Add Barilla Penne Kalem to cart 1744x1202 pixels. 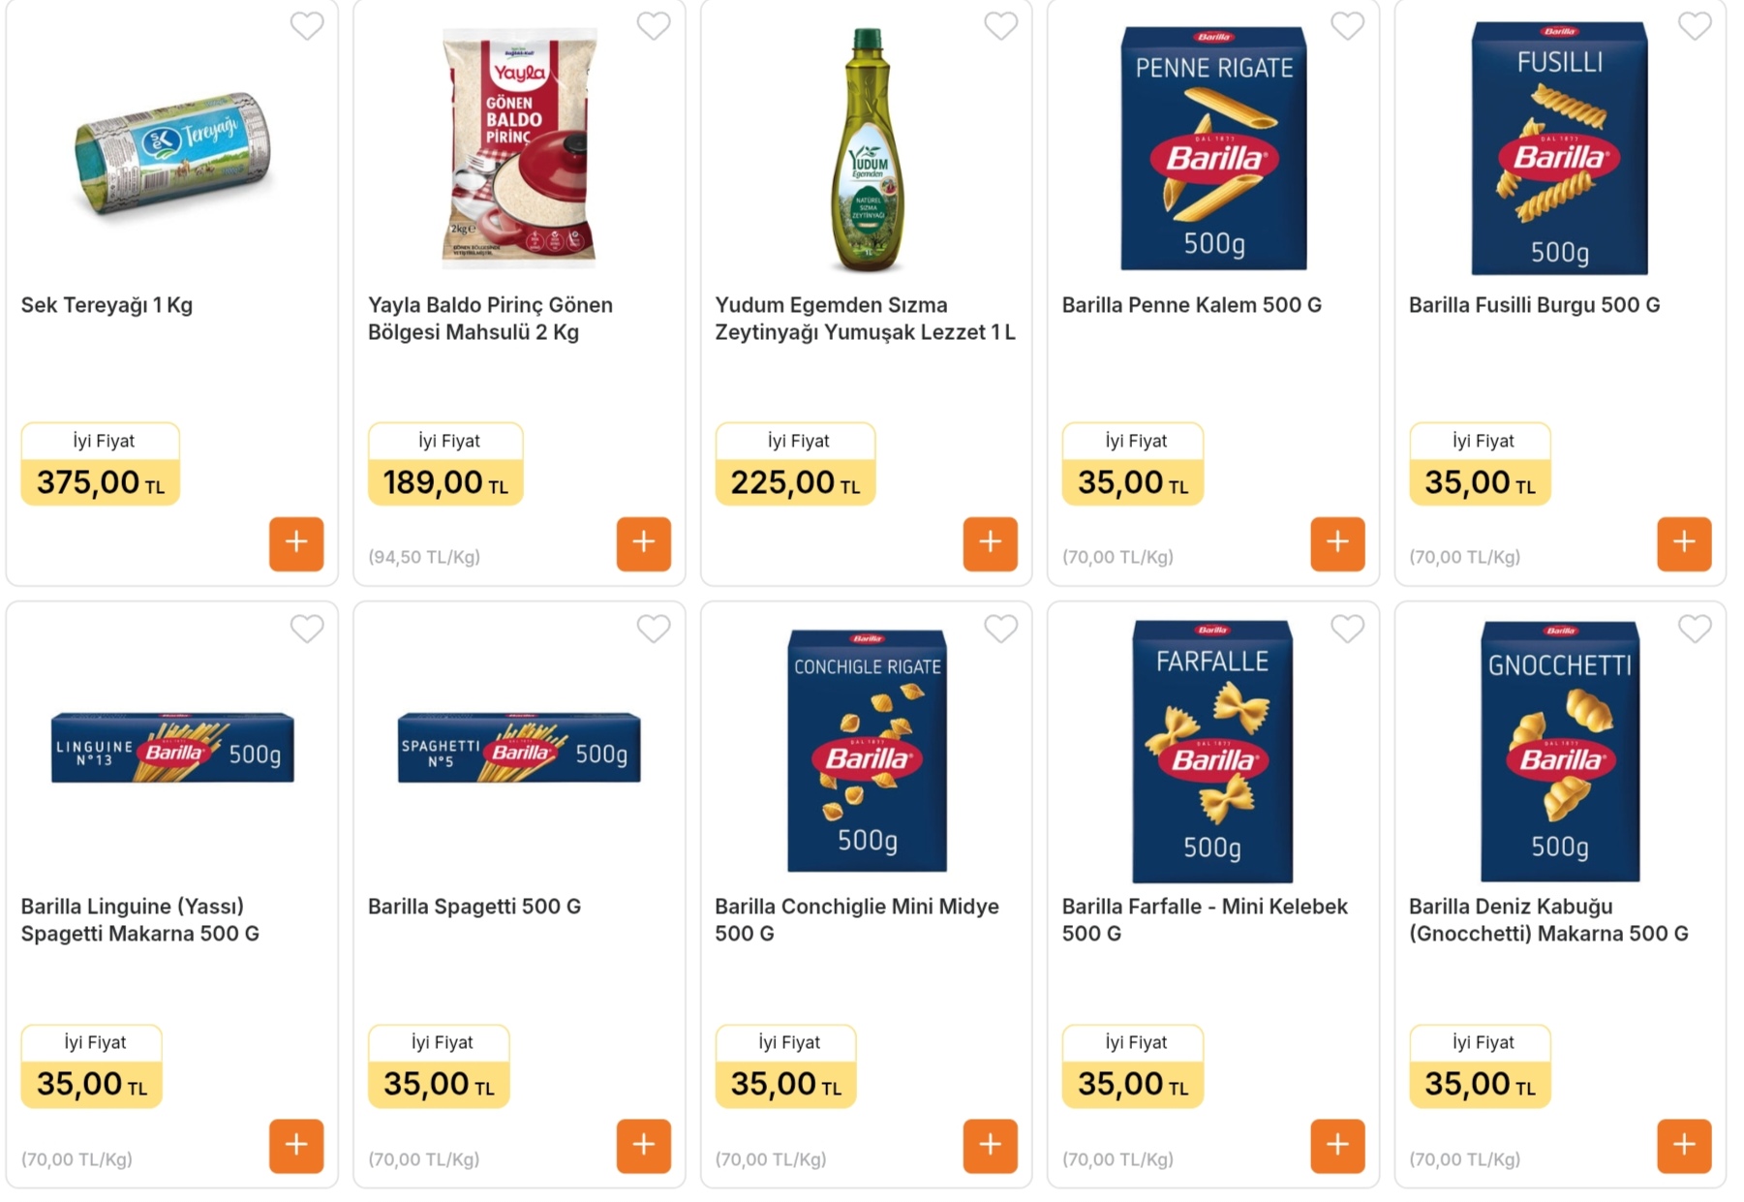coord(1337,543)
